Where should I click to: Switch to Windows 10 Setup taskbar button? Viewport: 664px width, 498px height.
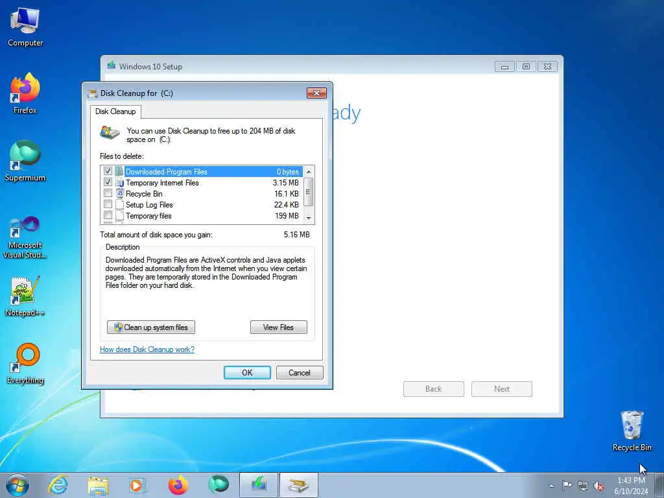pyautogui.click(x=259, y=485)
